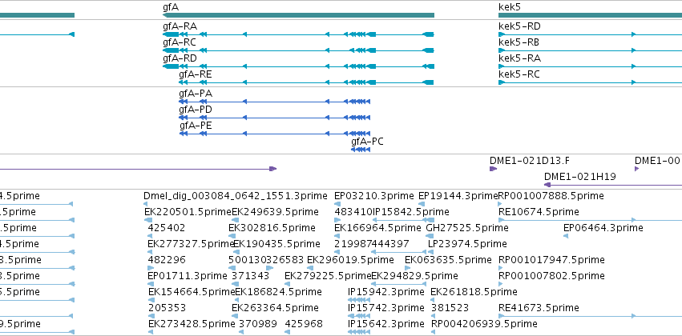Select the feature labeled 482296

pyautogui.click(x=167, y=260)
